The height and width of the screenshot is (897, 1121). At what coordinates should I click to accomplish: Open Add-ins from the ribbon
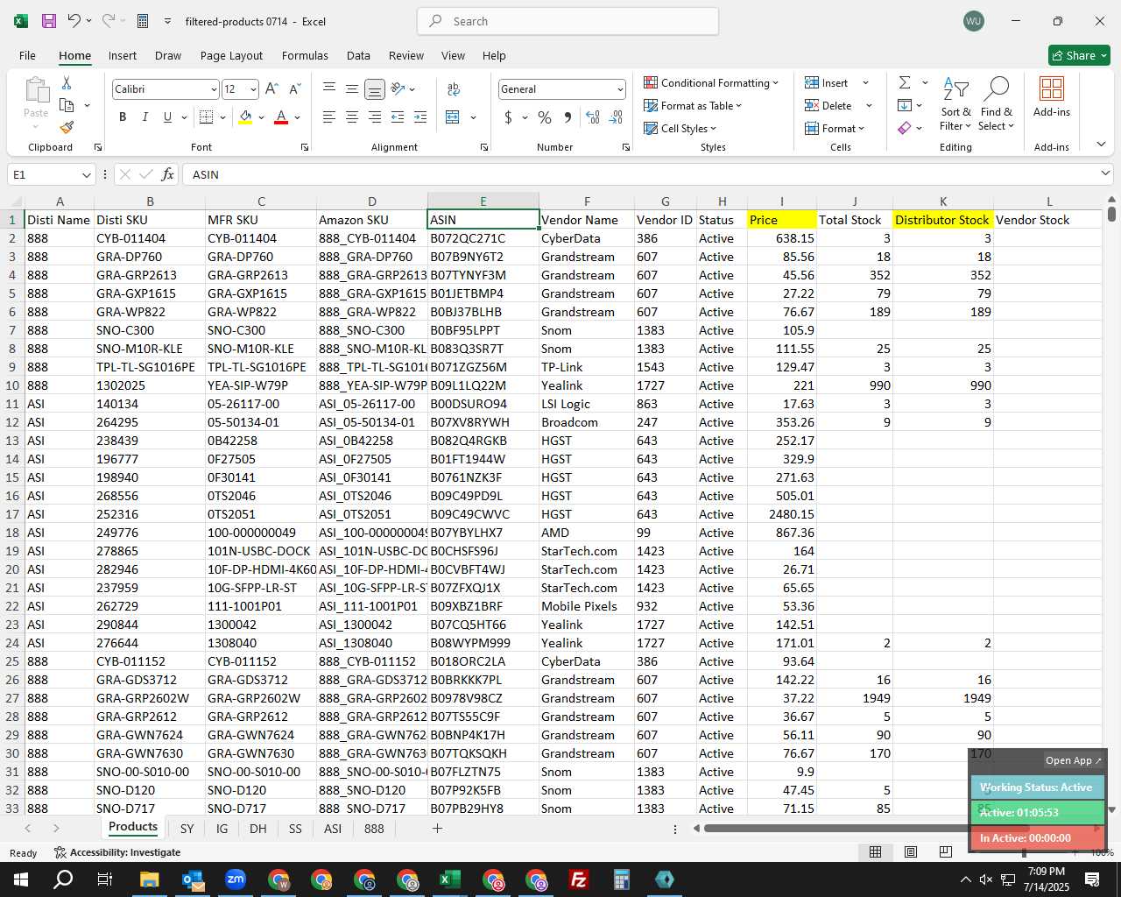point(1052,96)
